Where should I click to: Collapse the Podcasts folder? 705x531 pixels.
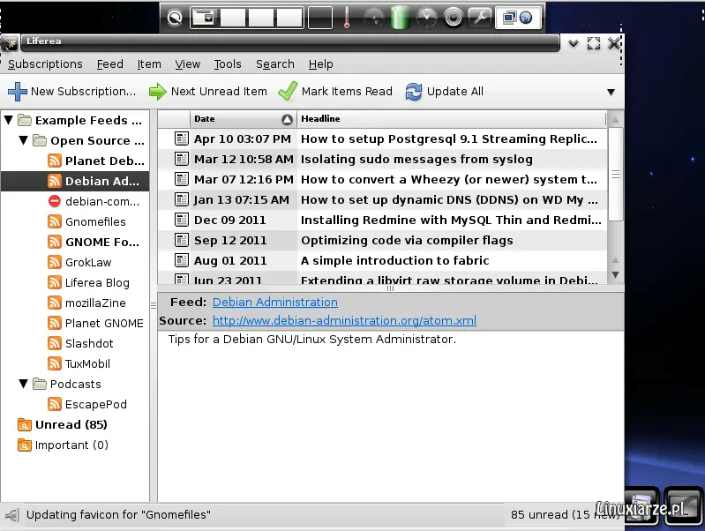point(24,384)
